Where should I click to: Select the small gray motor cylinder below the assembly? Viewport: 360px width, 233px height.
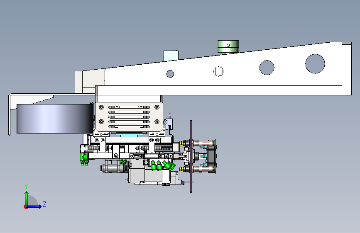114,168
